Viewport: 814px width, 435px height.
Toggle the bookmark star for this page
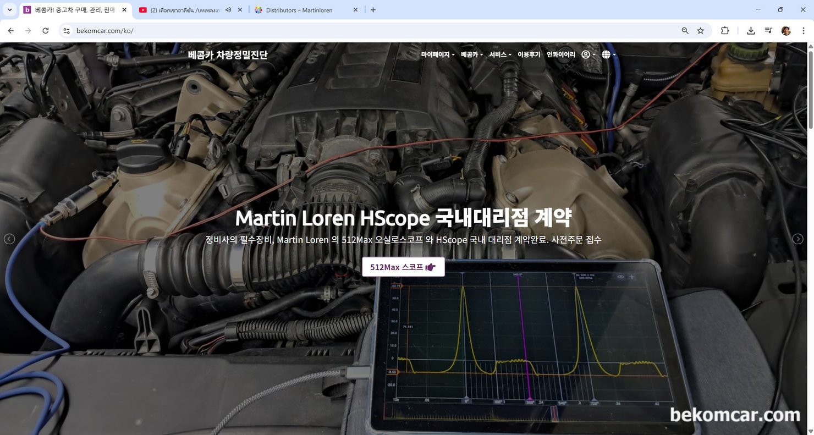click(x=700, y=31)
